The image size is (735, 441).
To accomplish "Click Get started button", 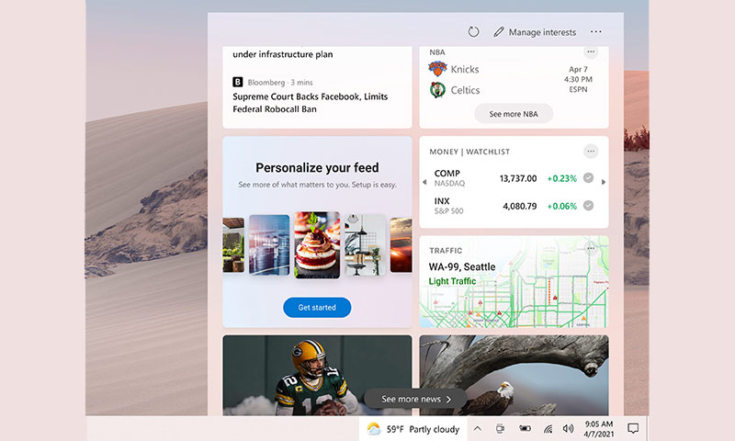I will point(317,308).
